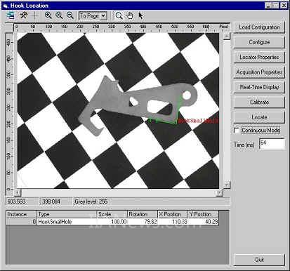
Task: Click the Load Configuration button
Action: point(259,27)
